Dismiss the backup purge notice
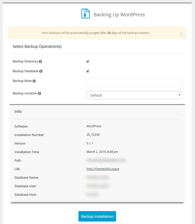The width and height of the screenshot is (195, 224). (181, 33)
